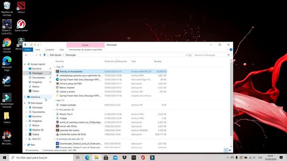Open Imágenes under Este equipo

37,121
